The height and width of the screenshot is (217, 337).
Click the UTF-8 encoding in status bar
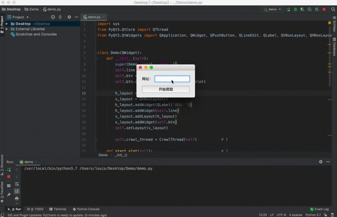(x=281, y=215)
